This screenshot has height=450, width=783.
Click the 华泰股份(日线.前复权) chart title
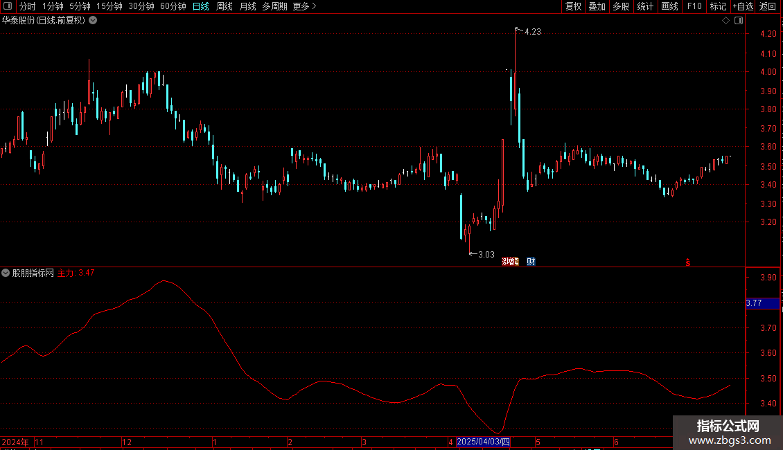44,21
